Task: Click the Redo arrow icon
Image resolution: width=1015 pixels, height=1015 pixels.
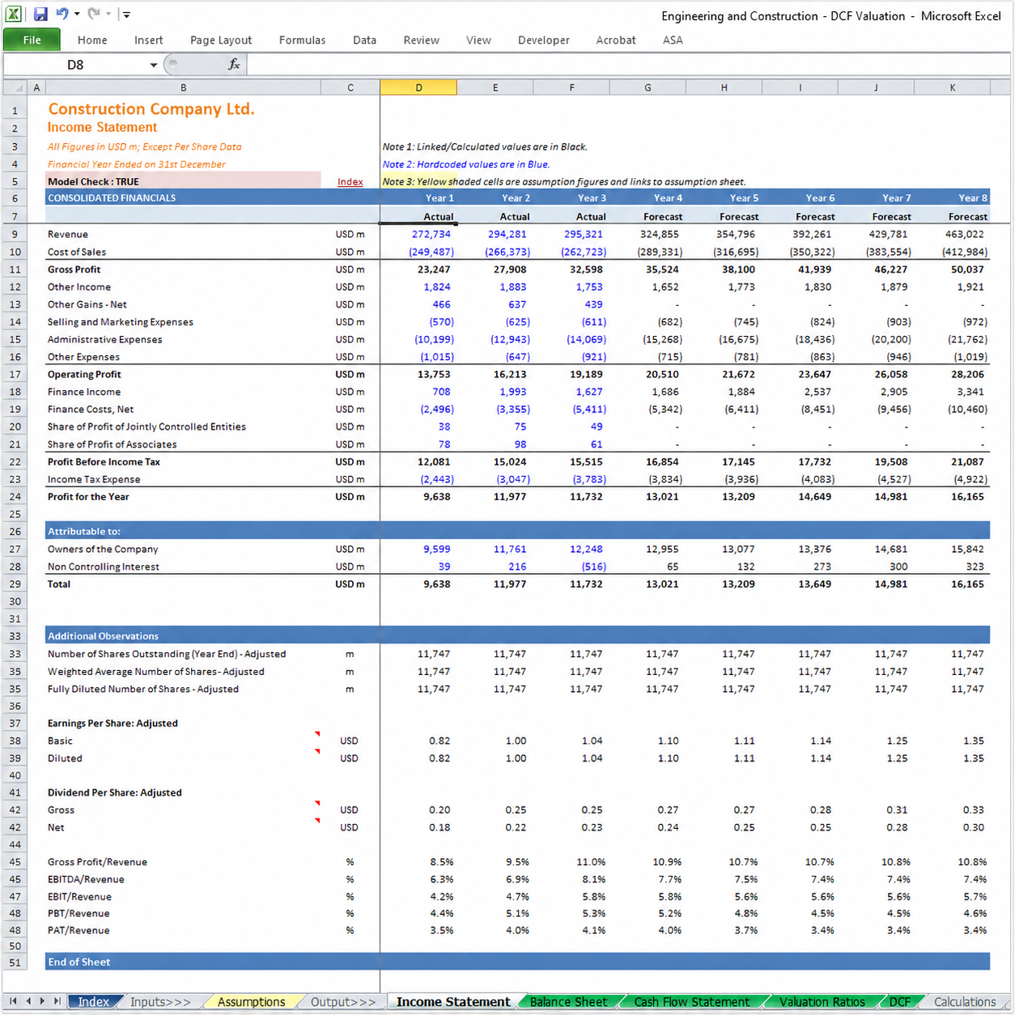Action: [94, 14]
